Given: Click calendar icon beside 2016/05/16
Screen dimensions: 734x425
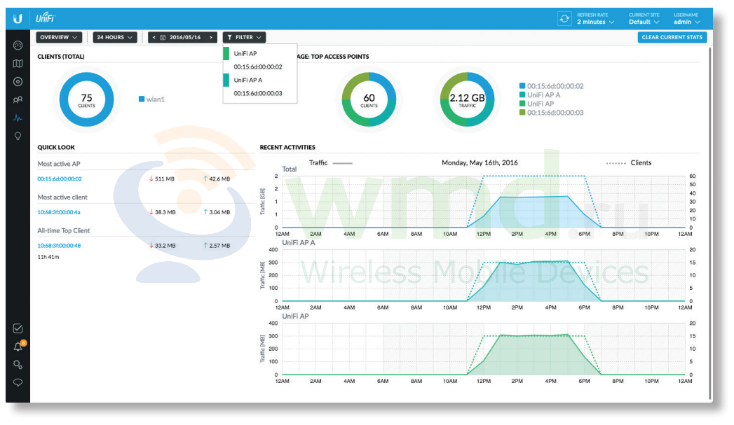Looking at the screenshot, I should (163, 37).
